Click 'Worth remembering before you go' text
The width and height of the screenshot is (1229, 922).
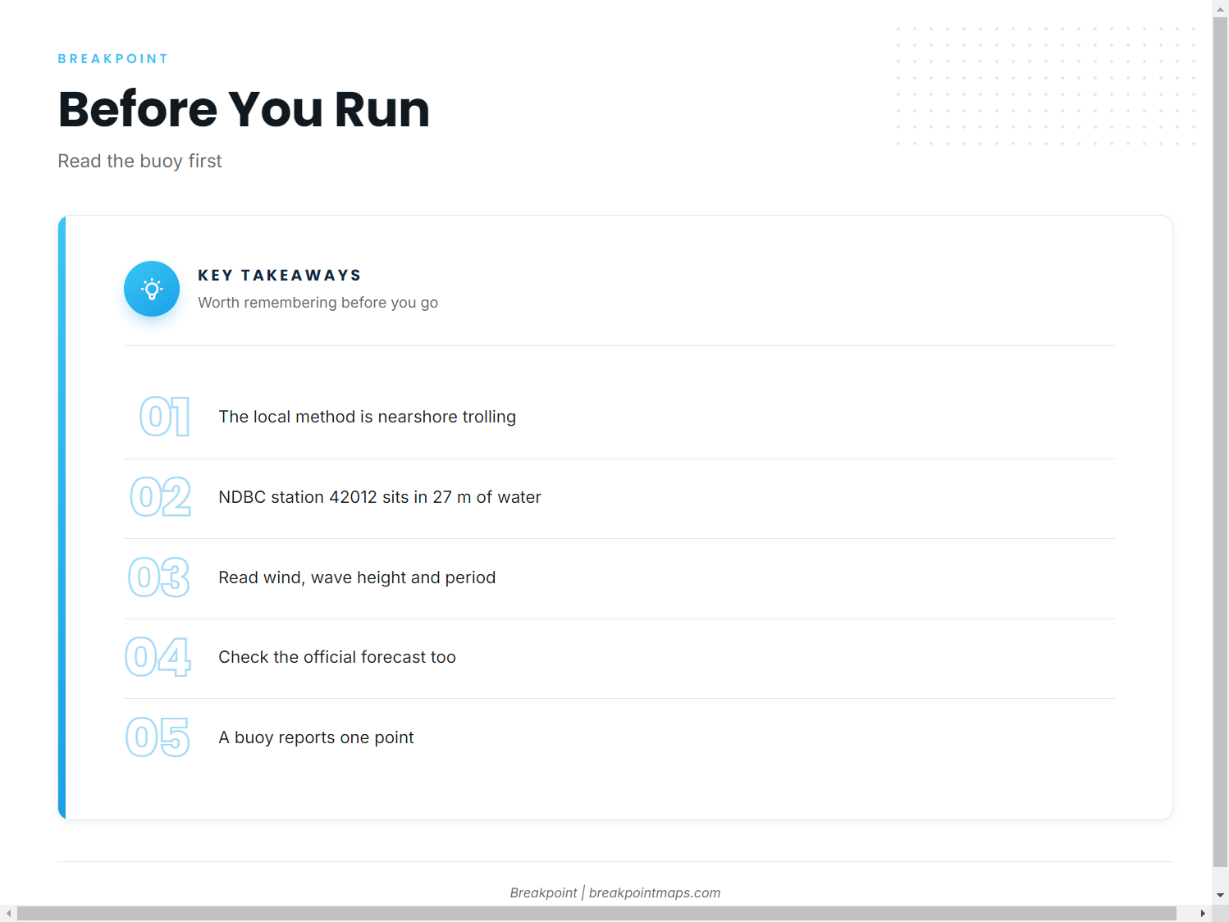318,303
